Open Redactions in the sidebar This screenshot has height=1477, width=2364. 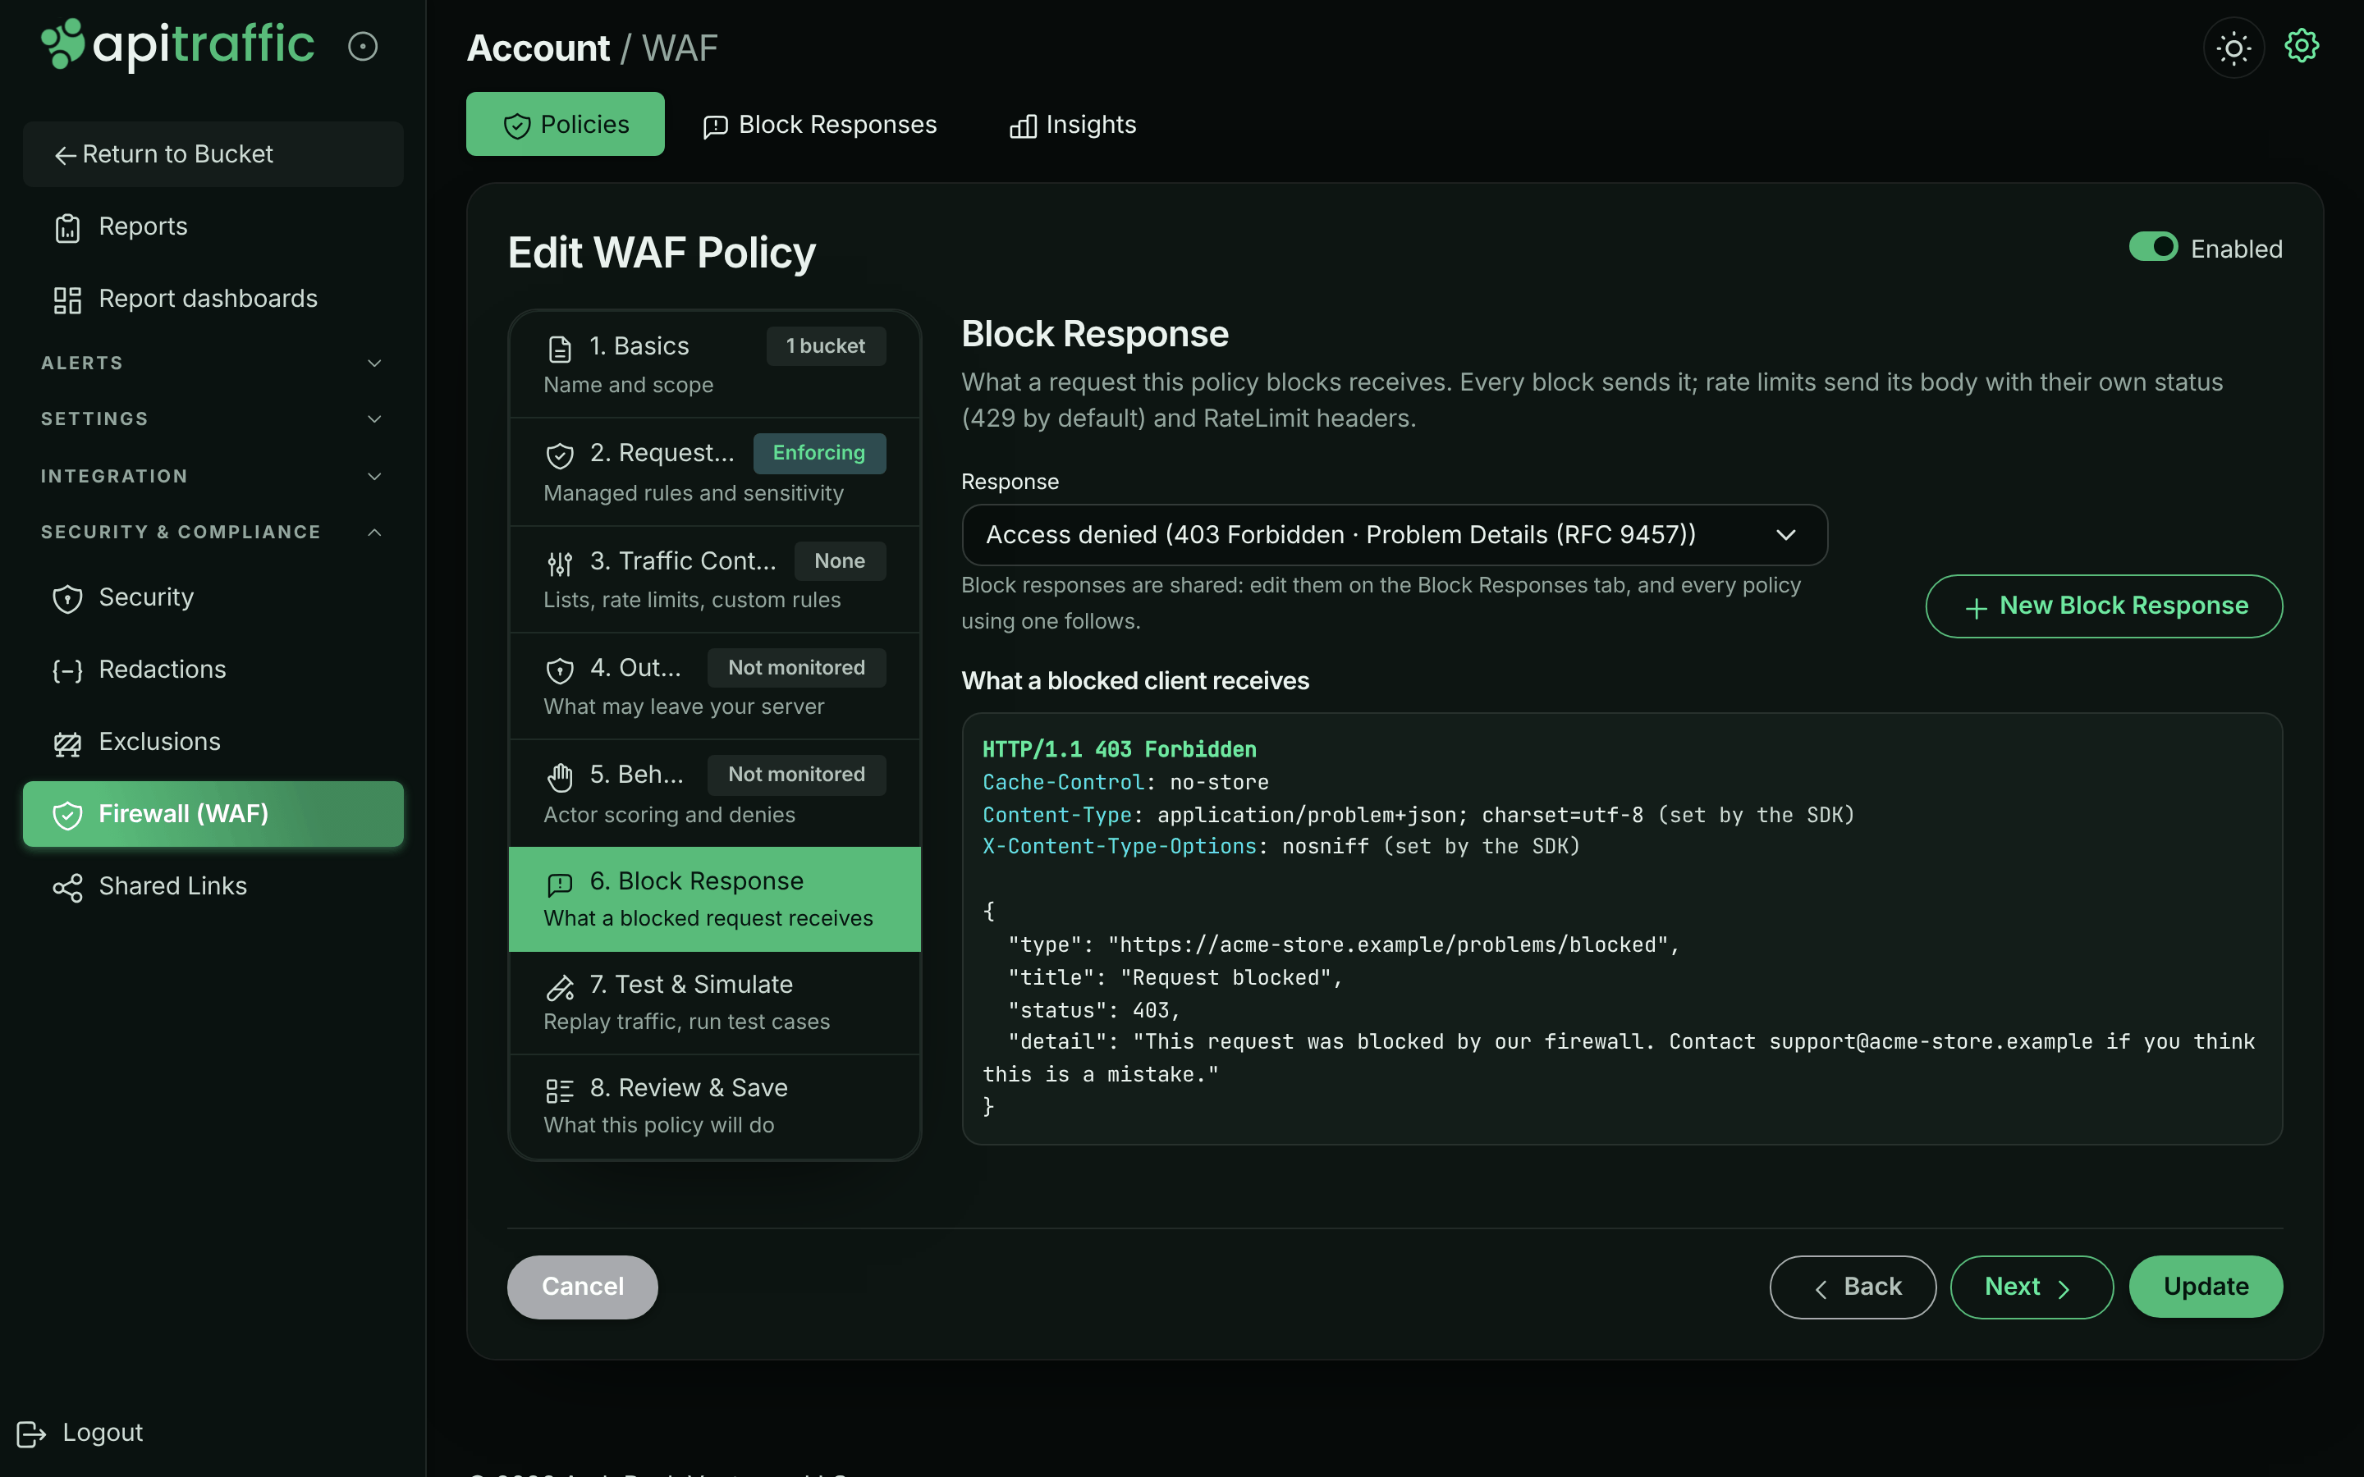tap(213, 669)
